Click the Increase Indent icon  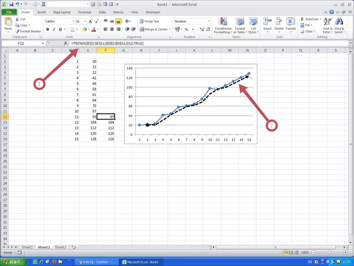(x=134, y=29)
